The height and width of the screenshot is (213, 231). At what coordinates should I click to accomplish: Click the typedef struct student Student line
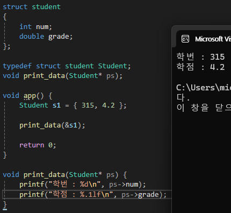pos(67,66)
